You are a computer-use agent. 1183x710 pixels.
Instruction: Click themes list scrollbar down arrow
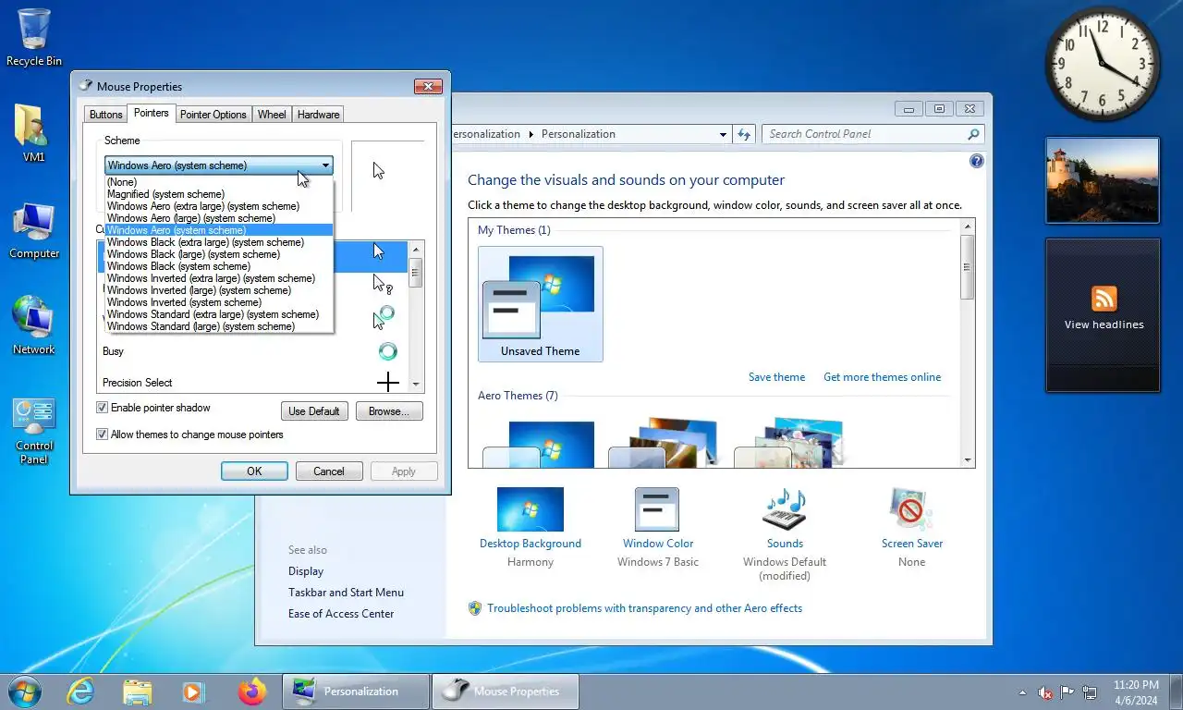click(x=968, y=459)
